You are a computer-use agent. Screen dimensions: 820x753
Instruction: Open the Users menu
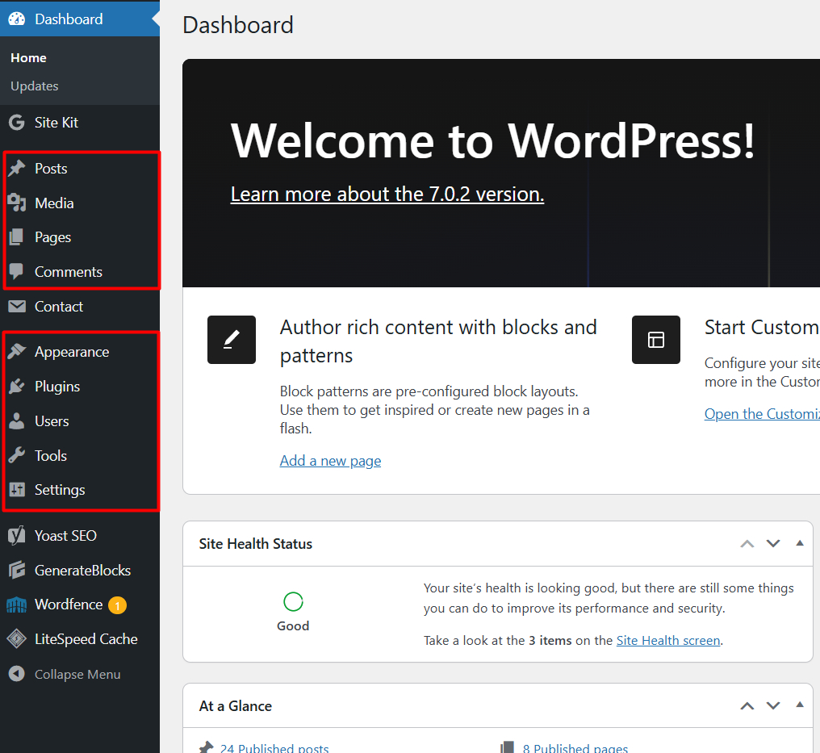[79, 421]
